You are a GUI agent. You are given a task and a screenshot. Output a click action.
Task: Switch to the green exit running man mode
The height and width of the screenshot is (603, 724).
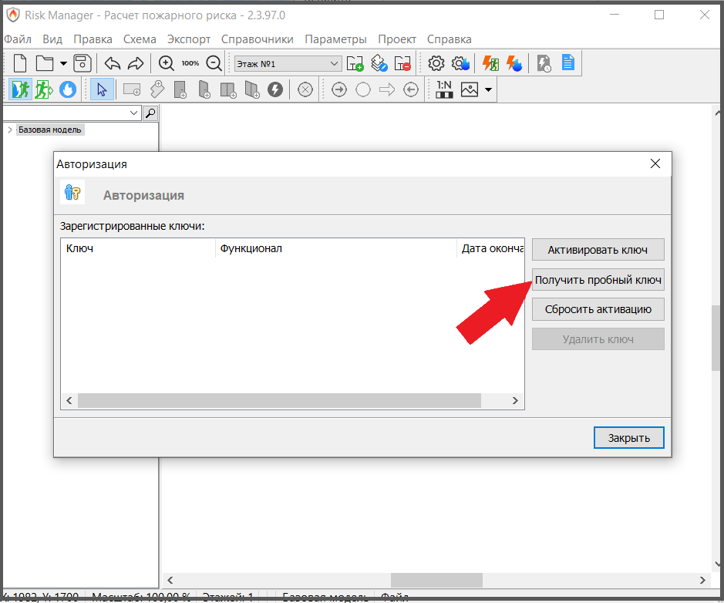point(44,89)
